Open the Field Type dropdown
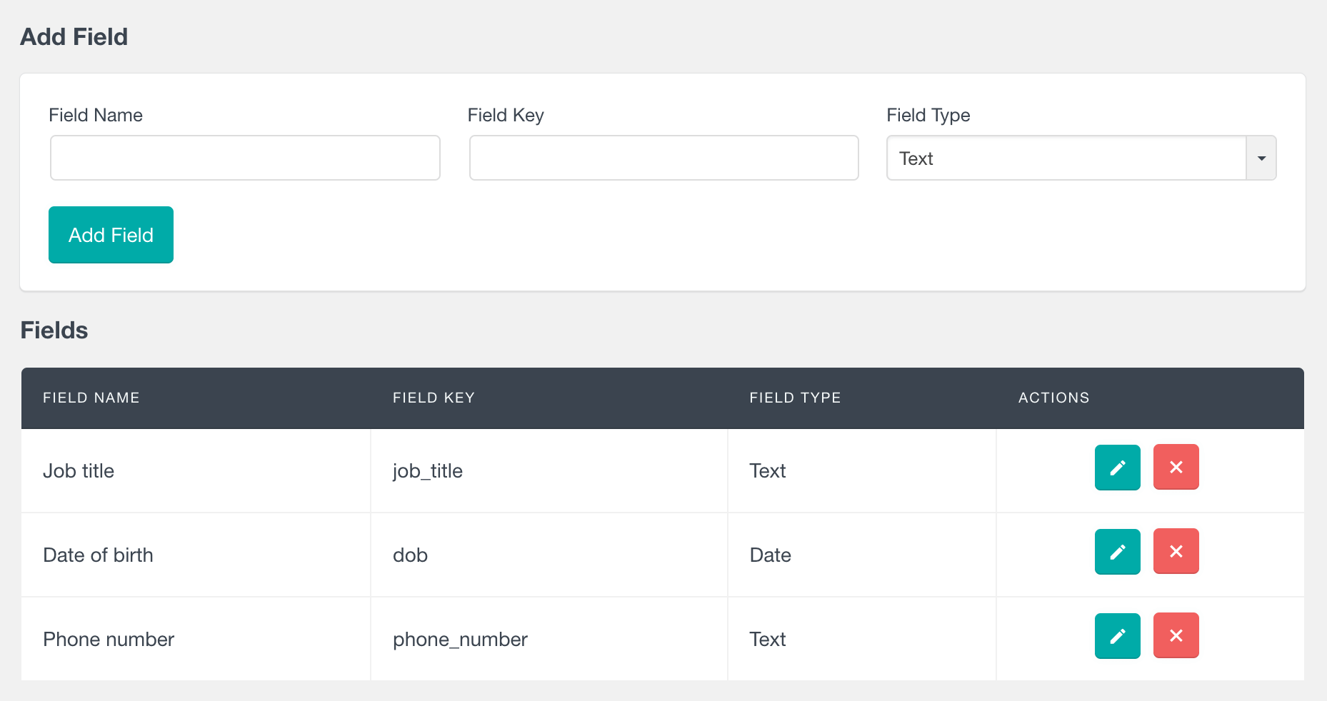Image resolution: width=1327 pixels, height=701 pixels. 1081,158
